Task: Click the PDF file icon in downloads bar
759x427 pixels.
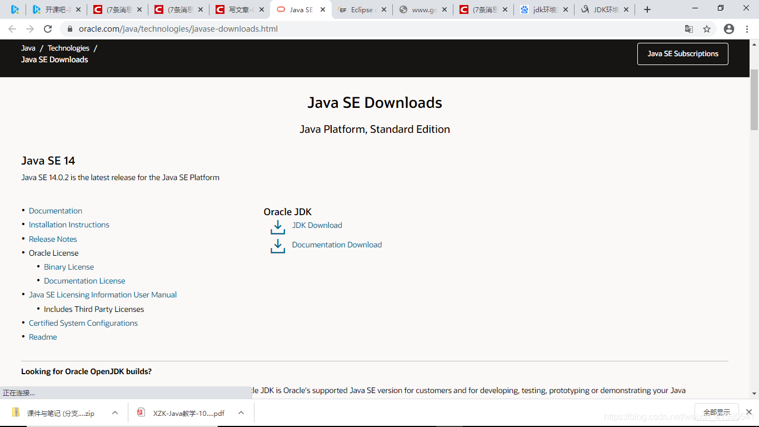Action: tap(141, 413)
